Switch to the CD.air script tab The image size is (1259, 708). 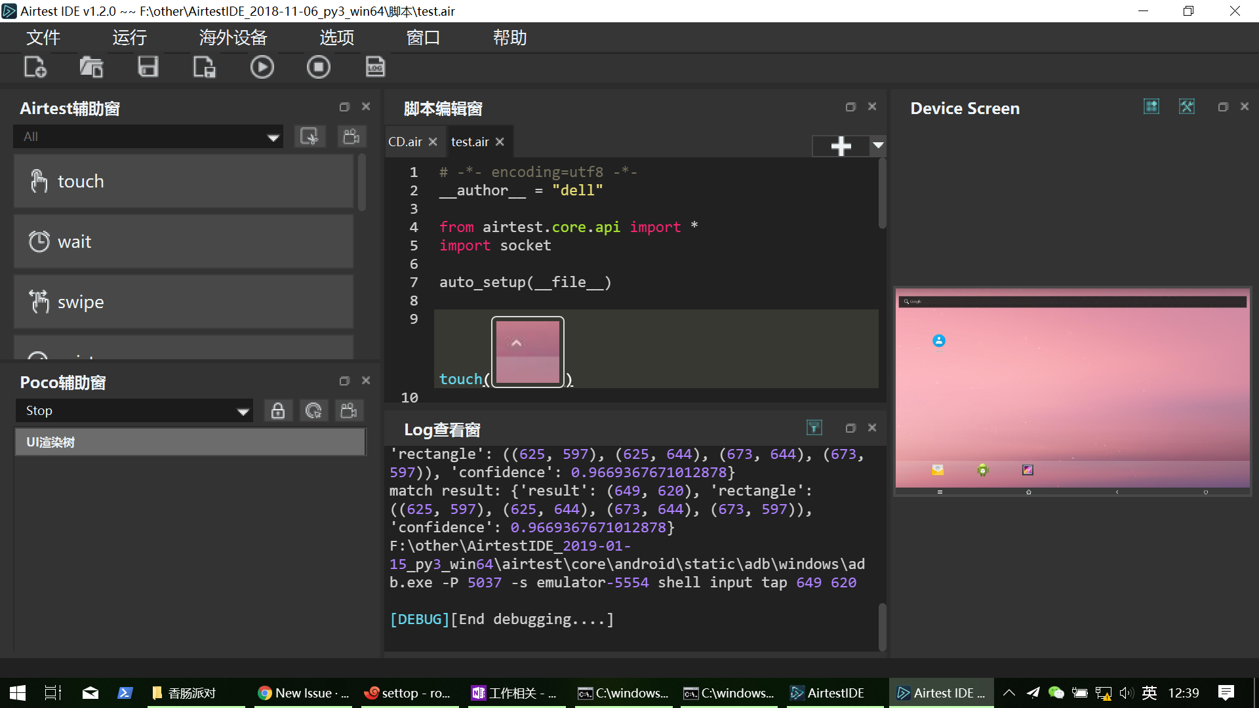(x=405, y=142)
